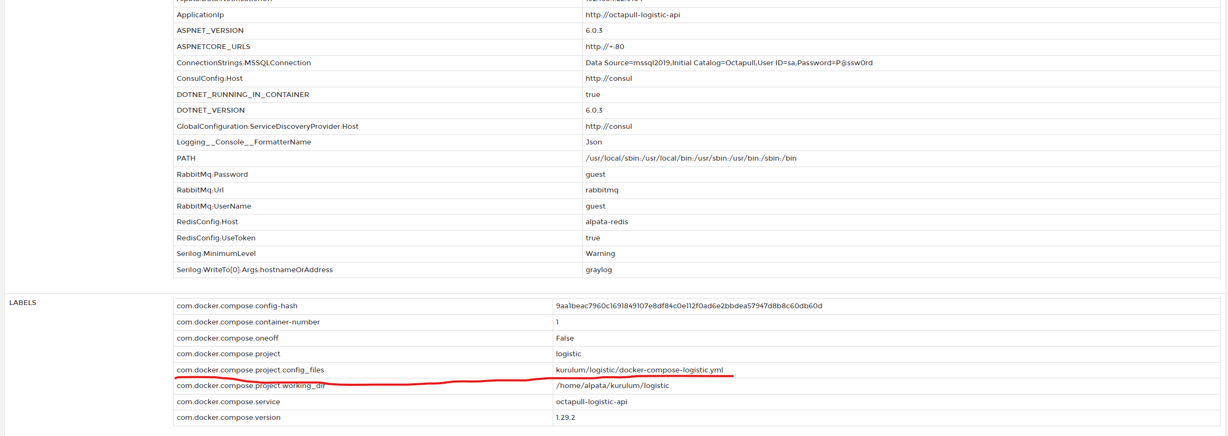Click the ASPNETCORE_URLS value http://+:80
Viewport: 1228px width, 436px height.
[605, 47]
